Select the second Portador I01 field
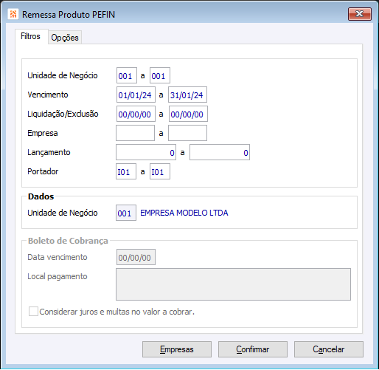 [x=160, y=171]
